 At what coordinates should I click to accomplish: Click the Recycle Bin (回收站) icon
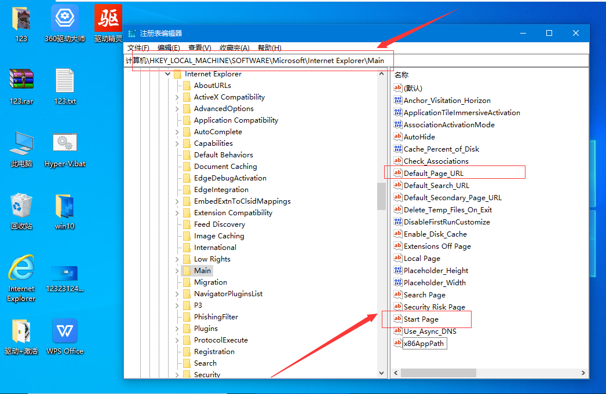pos(21,206)
